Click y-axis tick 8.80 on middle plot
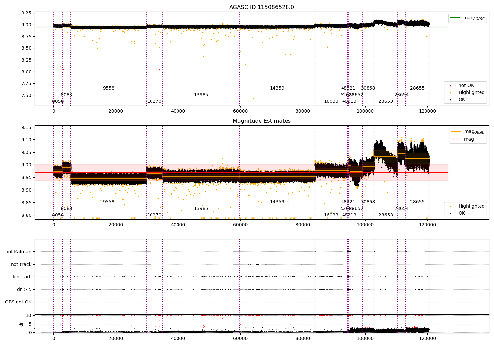494x346 pixels. (26, 216)
